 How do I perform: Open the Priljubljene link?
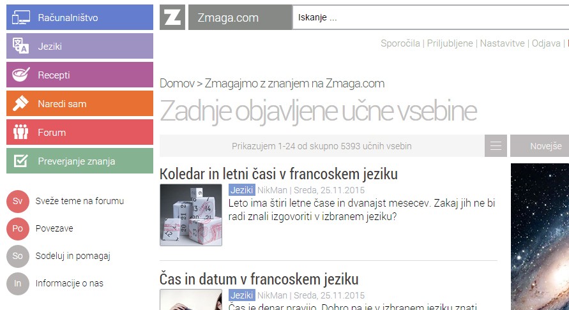click(450, 43)
